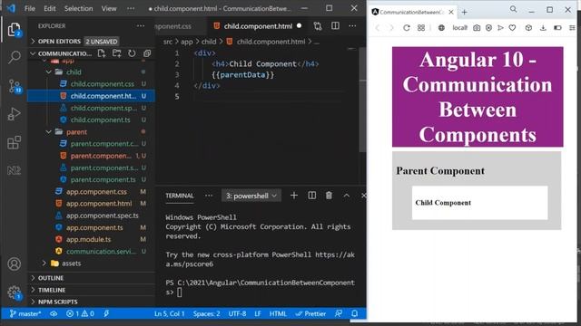Click the editor vertical scrollbar
This screenshot has width=581, height=326.
pyautogui.click(x=363, y=100)
